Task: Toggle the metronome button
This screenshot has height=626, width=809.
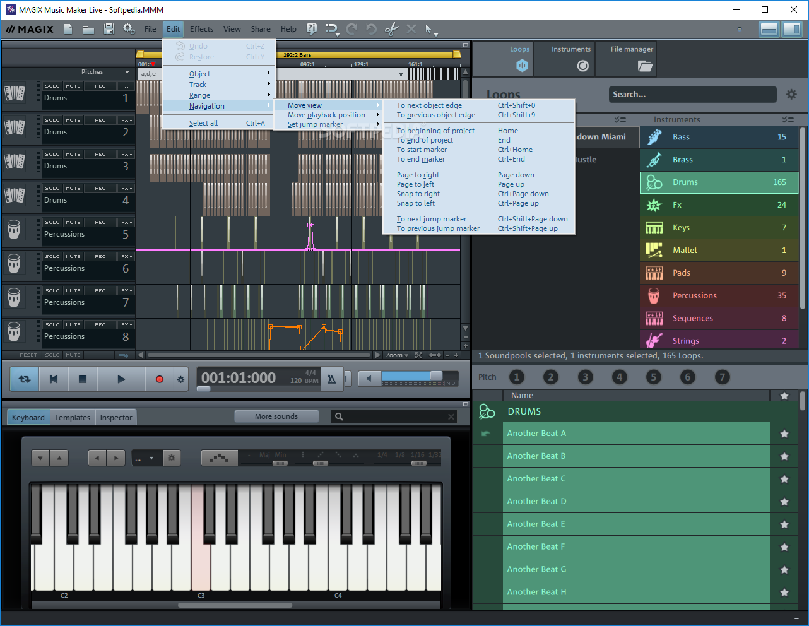Action: 331,379
